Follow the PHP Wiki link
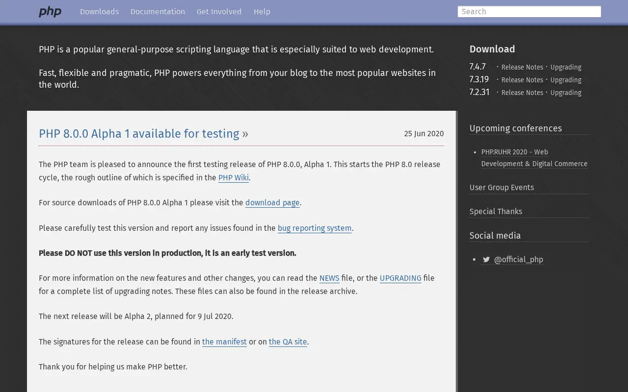The width and height of the screenshot is (628, 392). pos(234,178)
